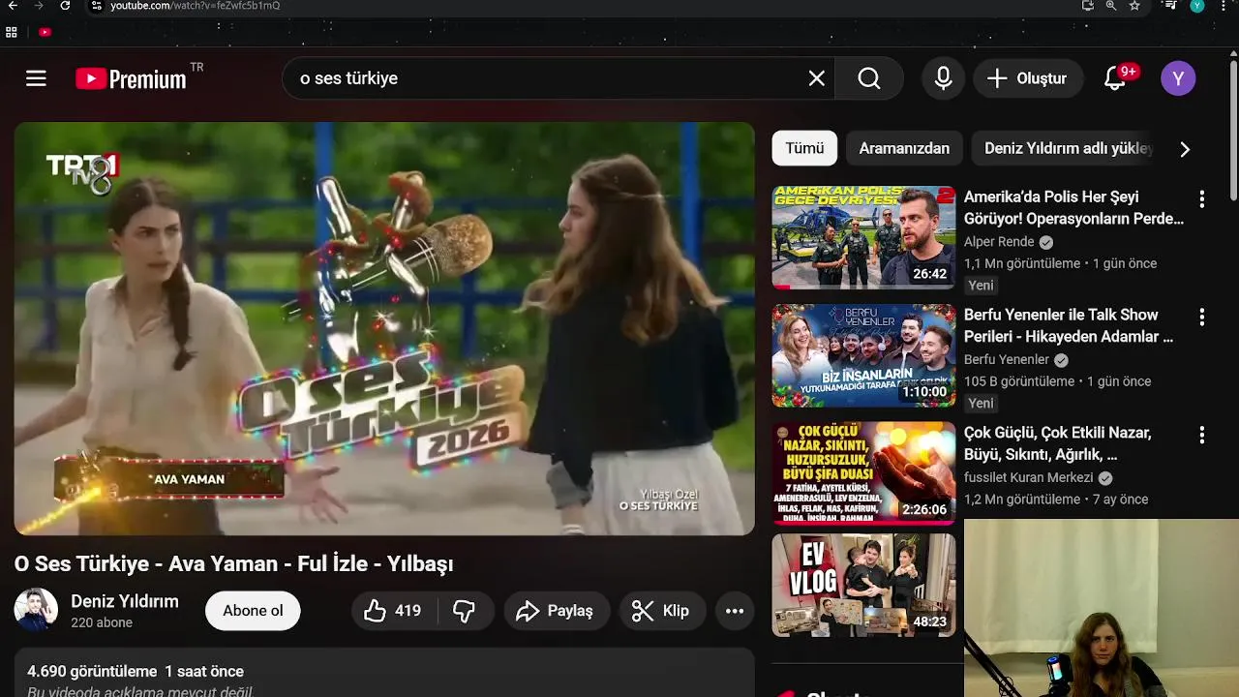The image size is (1239, 697).
Task: Install app icon in the address bar
Action: [1088, 6]
